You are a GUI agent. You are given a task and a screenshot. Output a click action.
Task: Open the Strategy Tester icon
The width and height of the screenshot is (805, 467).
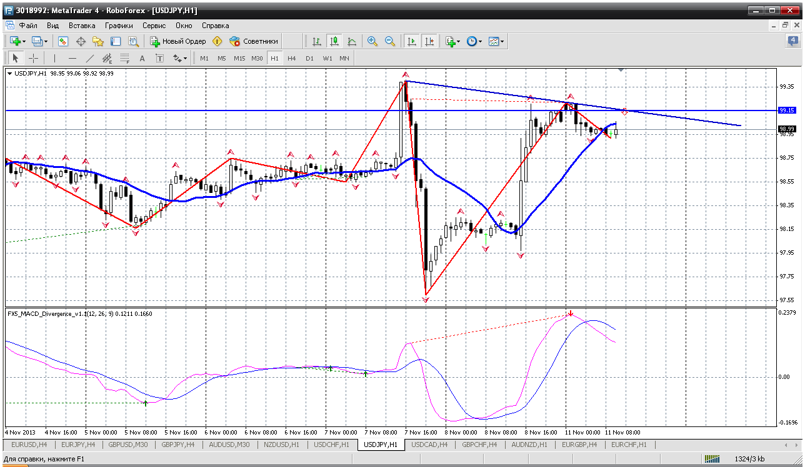coord(133,41)
